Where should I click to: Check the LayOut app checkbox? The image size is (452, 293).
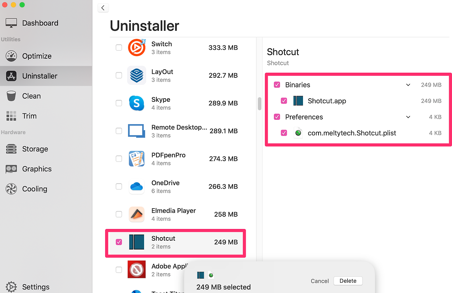[x=119, y=75]
